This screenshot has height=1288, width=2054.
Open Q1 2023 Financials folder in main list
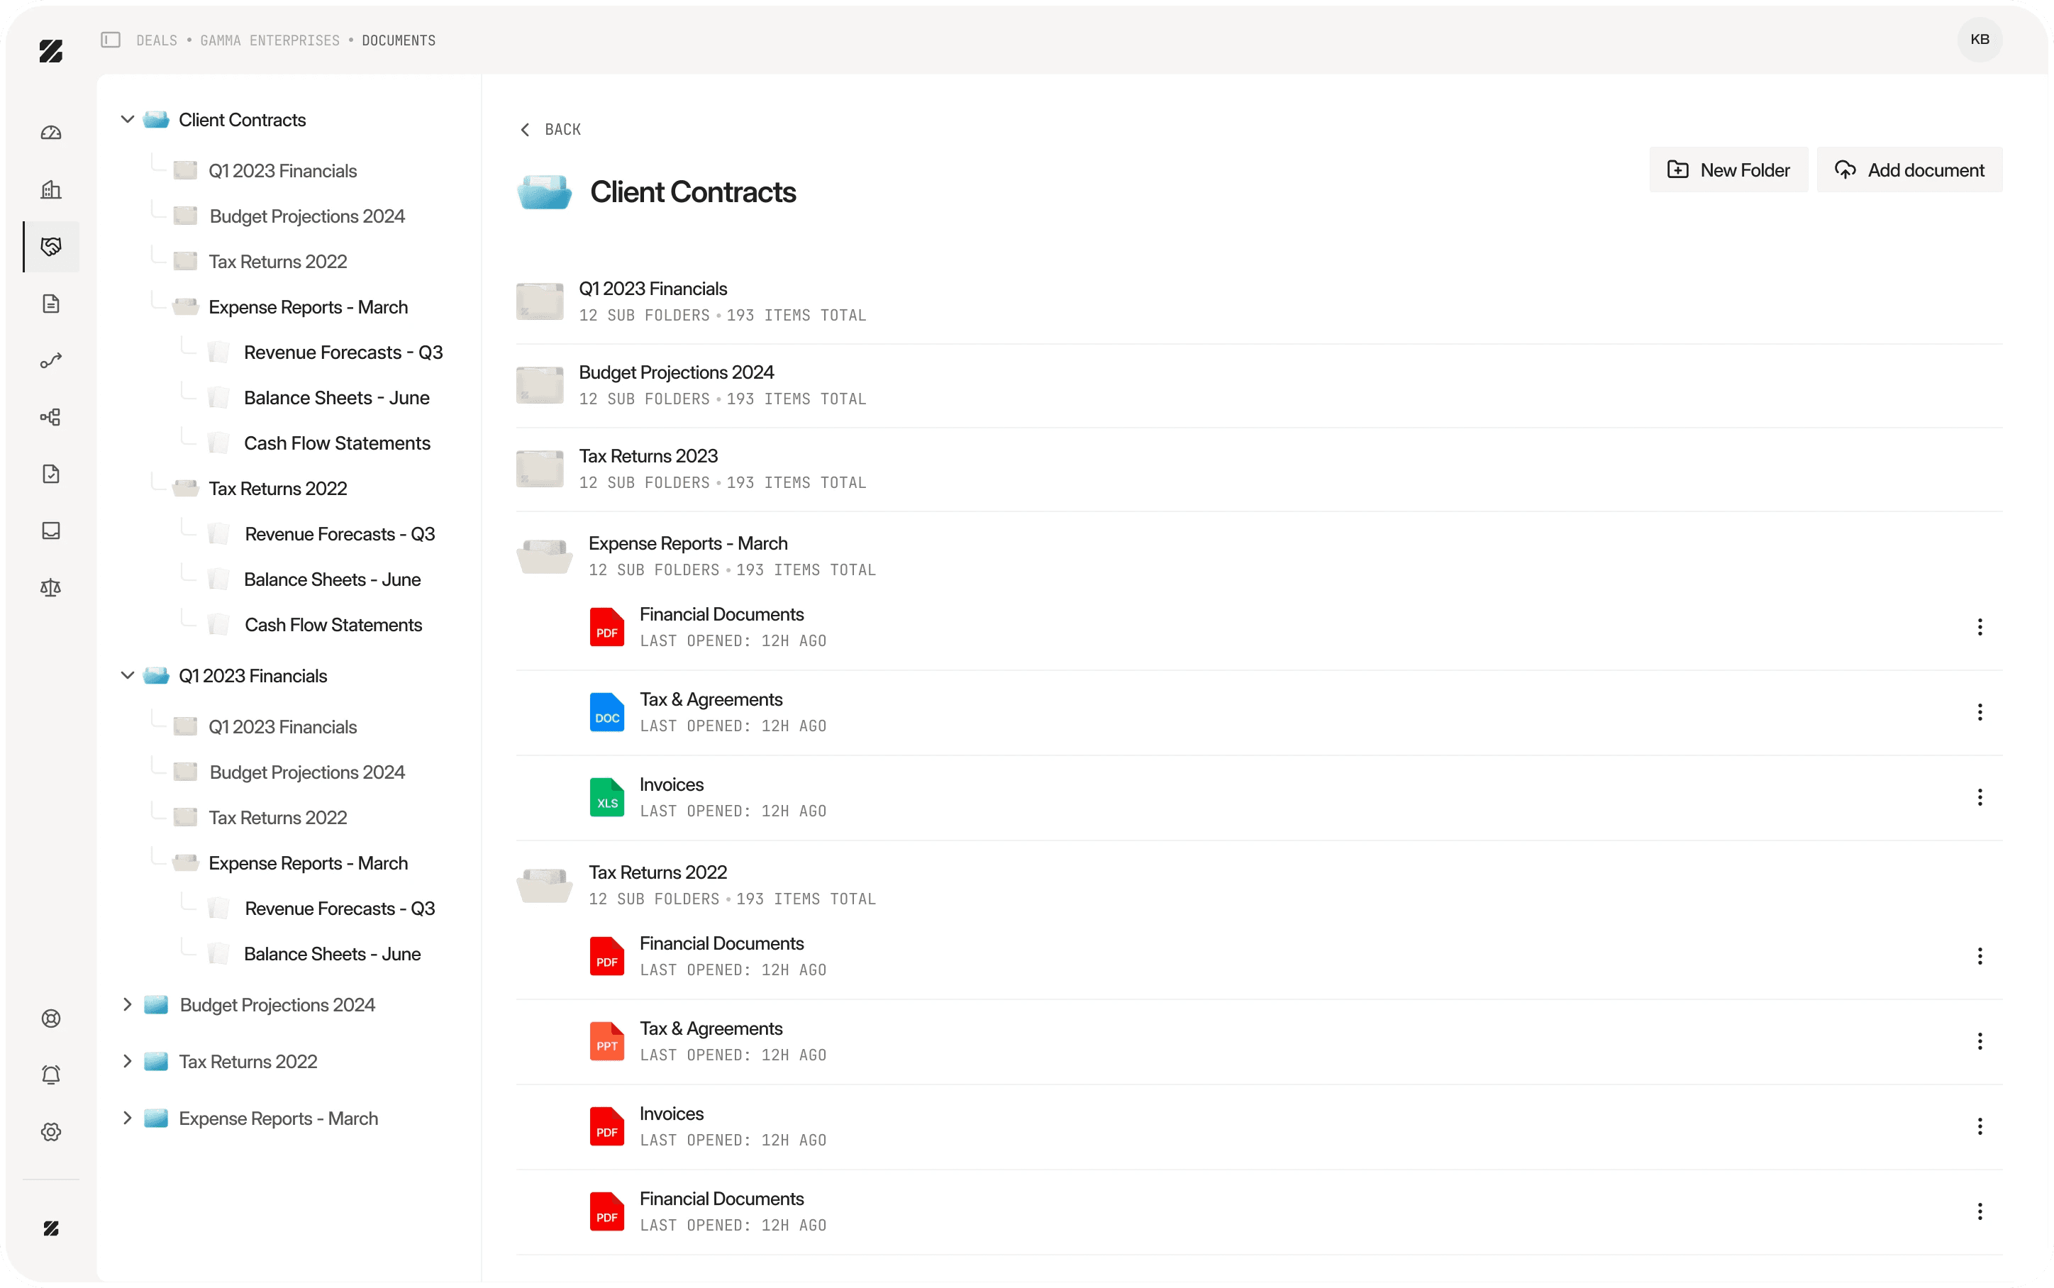tap(1259, 301)
